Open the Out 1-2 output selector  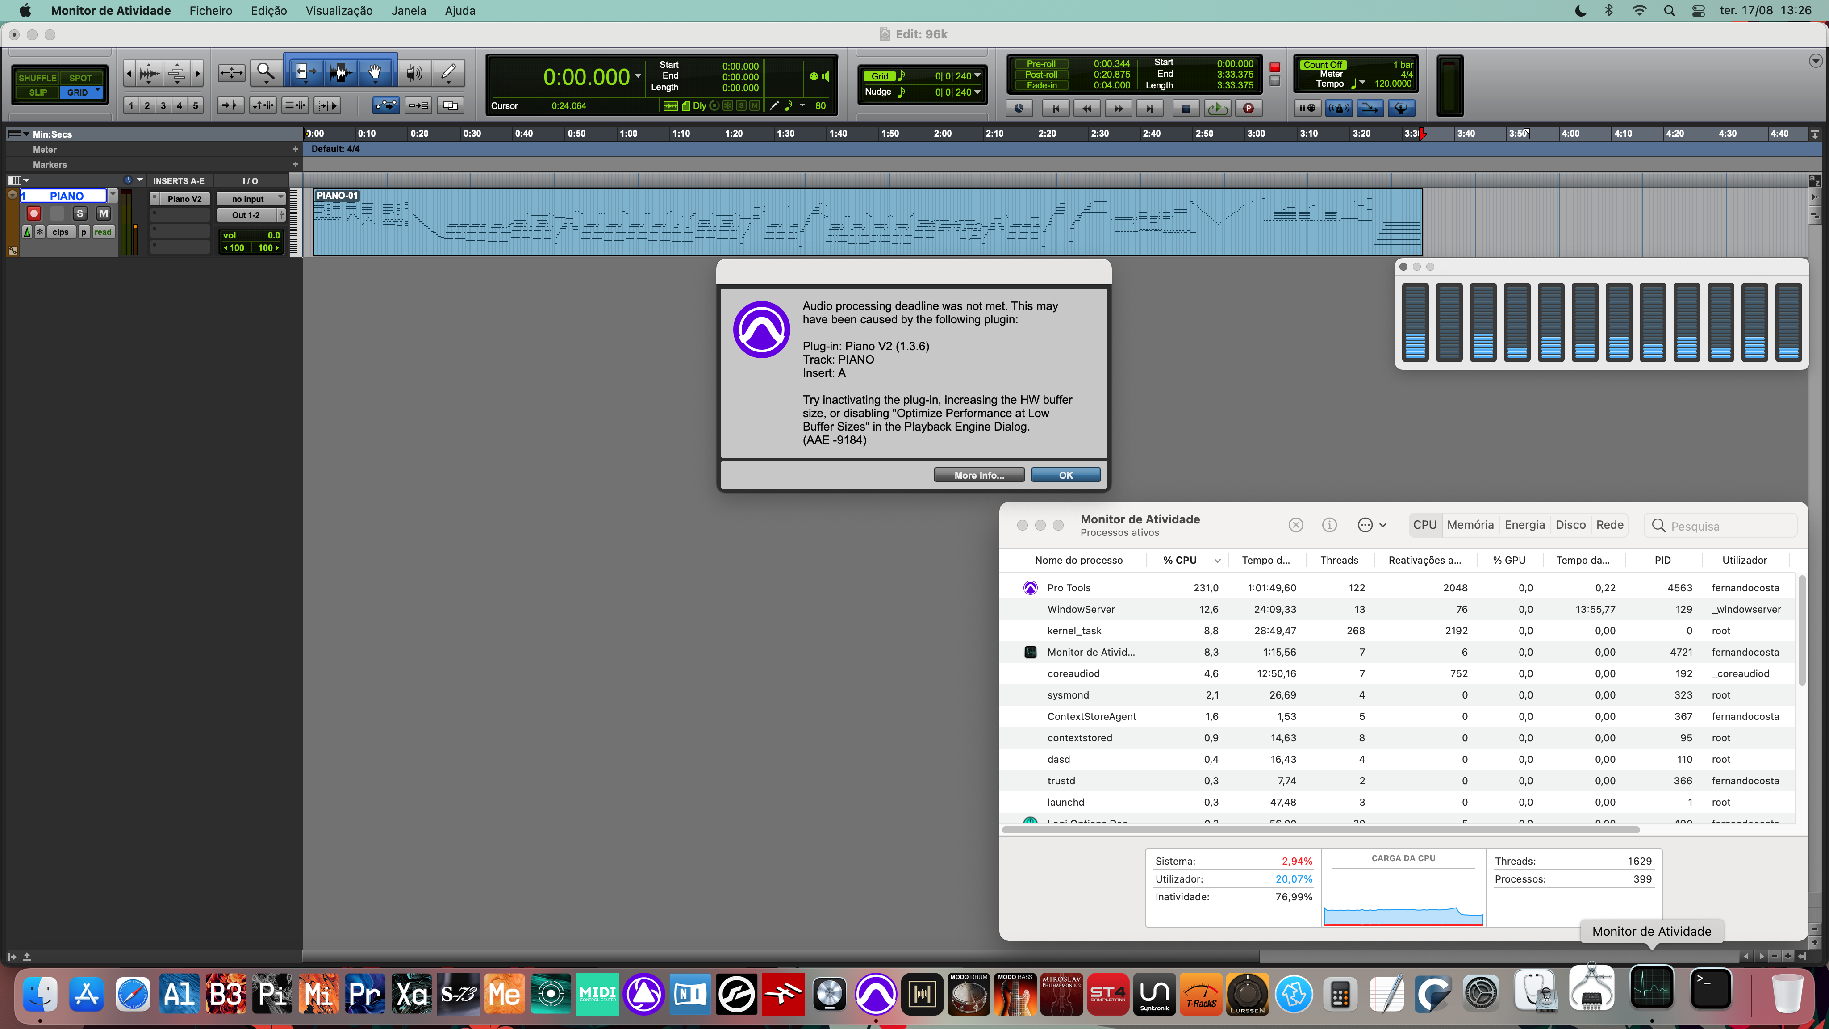click(246, 214)
